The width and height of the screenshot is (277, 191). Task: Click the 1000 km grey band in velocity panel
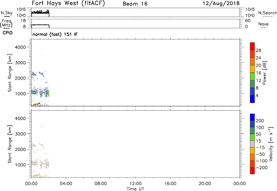40,164
